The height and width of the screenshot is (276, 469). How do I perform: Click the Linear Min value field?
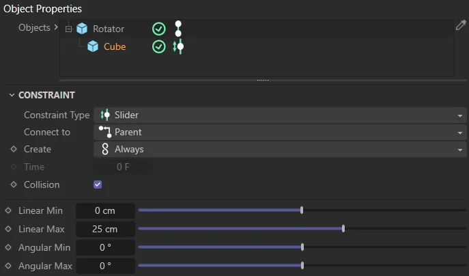click(x=105, y=210)
